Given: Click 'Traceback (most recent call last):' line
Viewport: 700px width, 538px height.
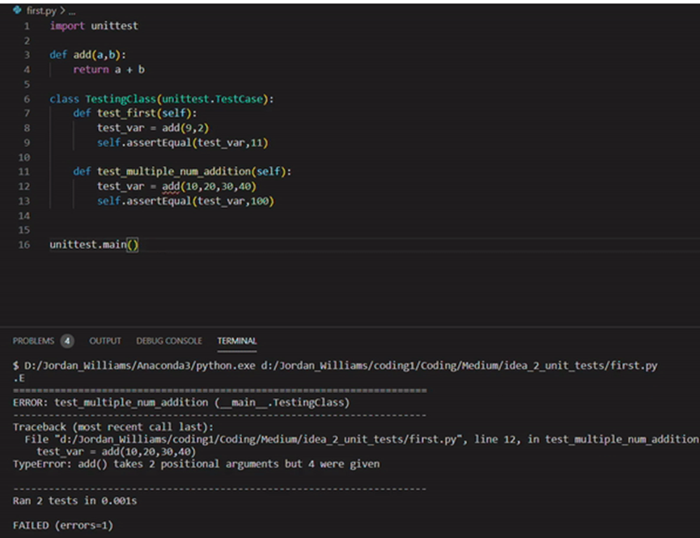Looking at the screenshot, I should point(113,427).
